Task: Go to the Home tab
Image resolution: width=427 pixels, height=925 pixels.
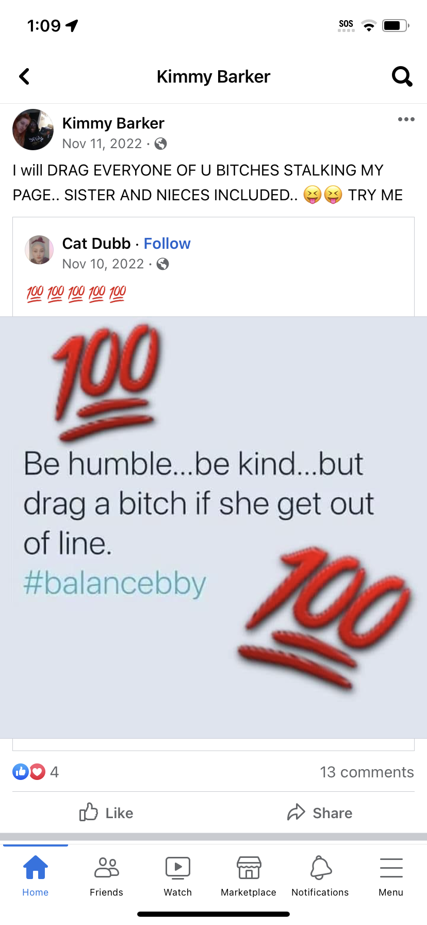Action: pos(36,877)
